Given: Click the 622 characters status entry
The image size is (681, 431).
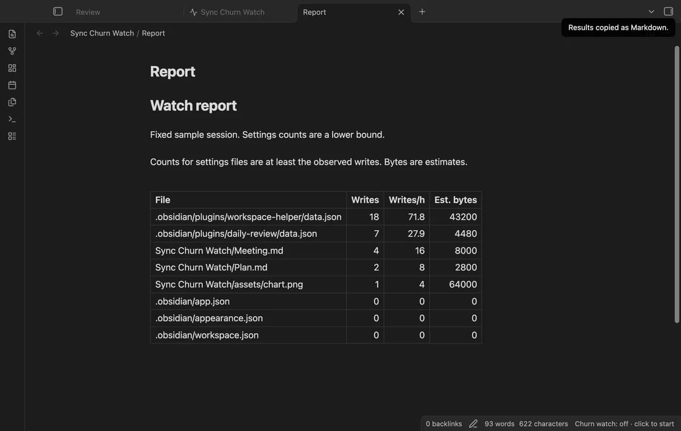Looking at the screenshot, I should (x=544, y=424).
